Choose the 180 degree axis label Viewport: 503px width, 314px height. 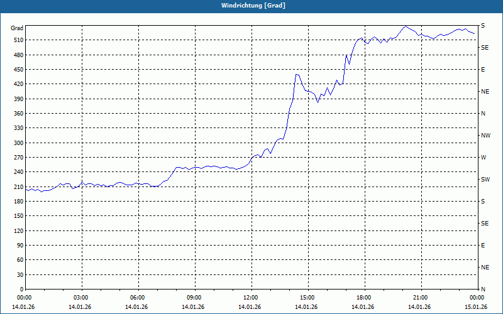[x=19, y=202]
